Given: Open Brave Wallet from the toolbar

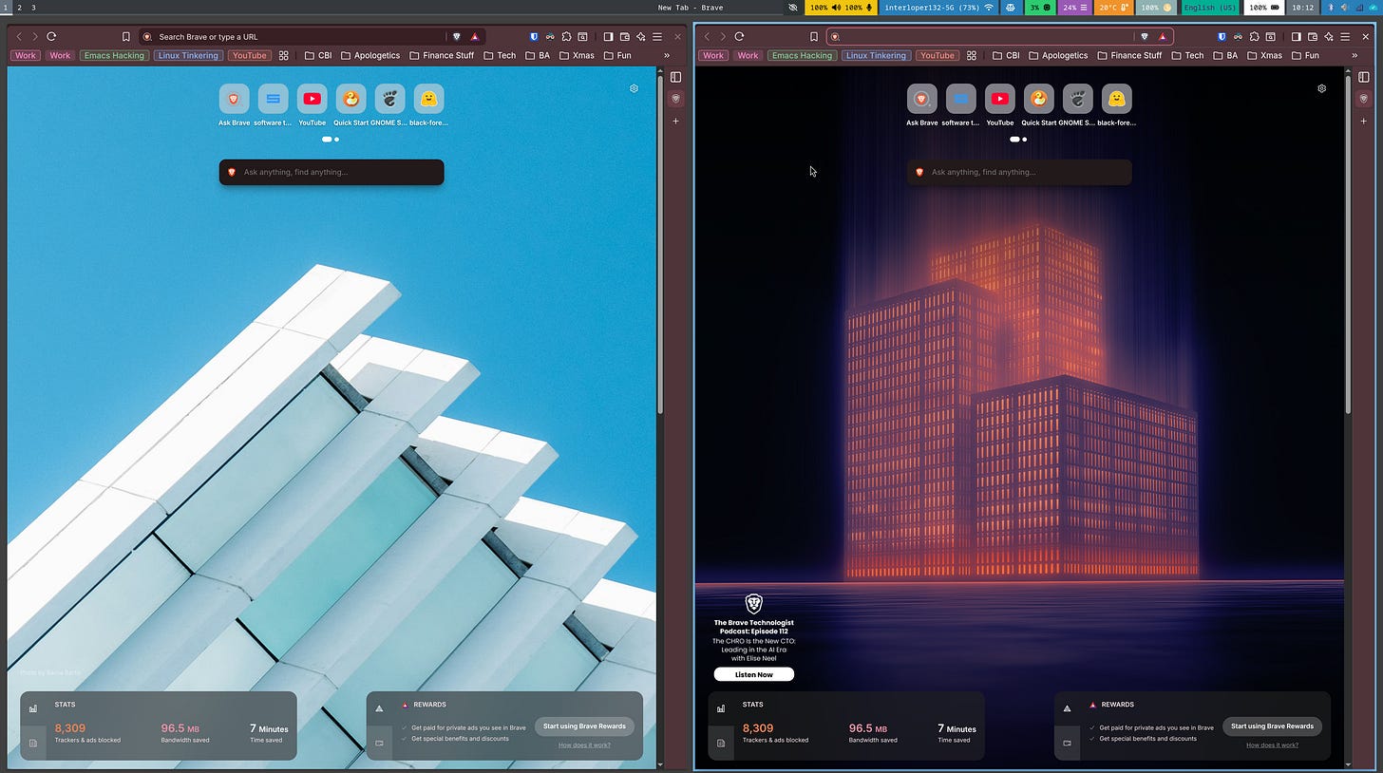Looking at the screenshot, I should coord(625,36).
